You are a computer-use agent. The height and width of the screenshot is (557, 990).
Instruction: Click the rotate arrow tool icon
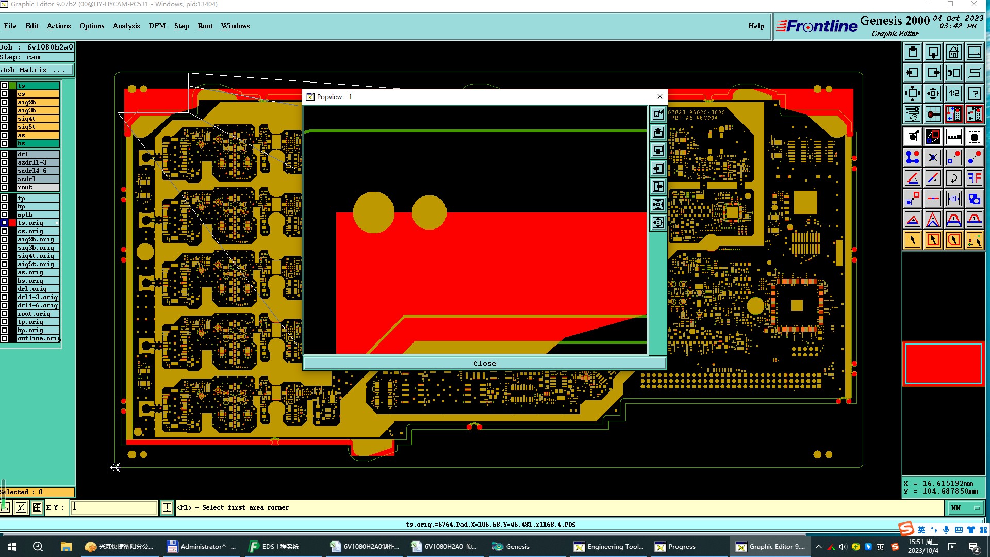point(954,178)
